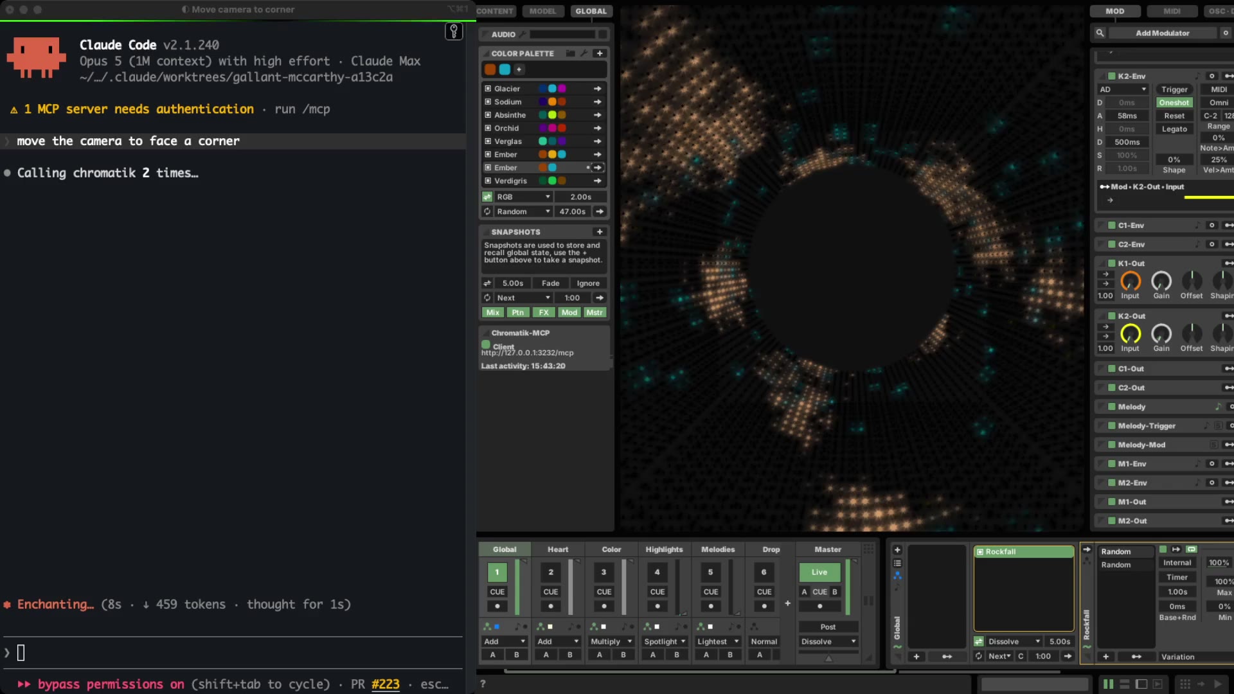The height and width of the screenshot is (694, 1234).
Task: Toggle the Chromatik-MCP Client enable
Action: [x=486, y=345]
